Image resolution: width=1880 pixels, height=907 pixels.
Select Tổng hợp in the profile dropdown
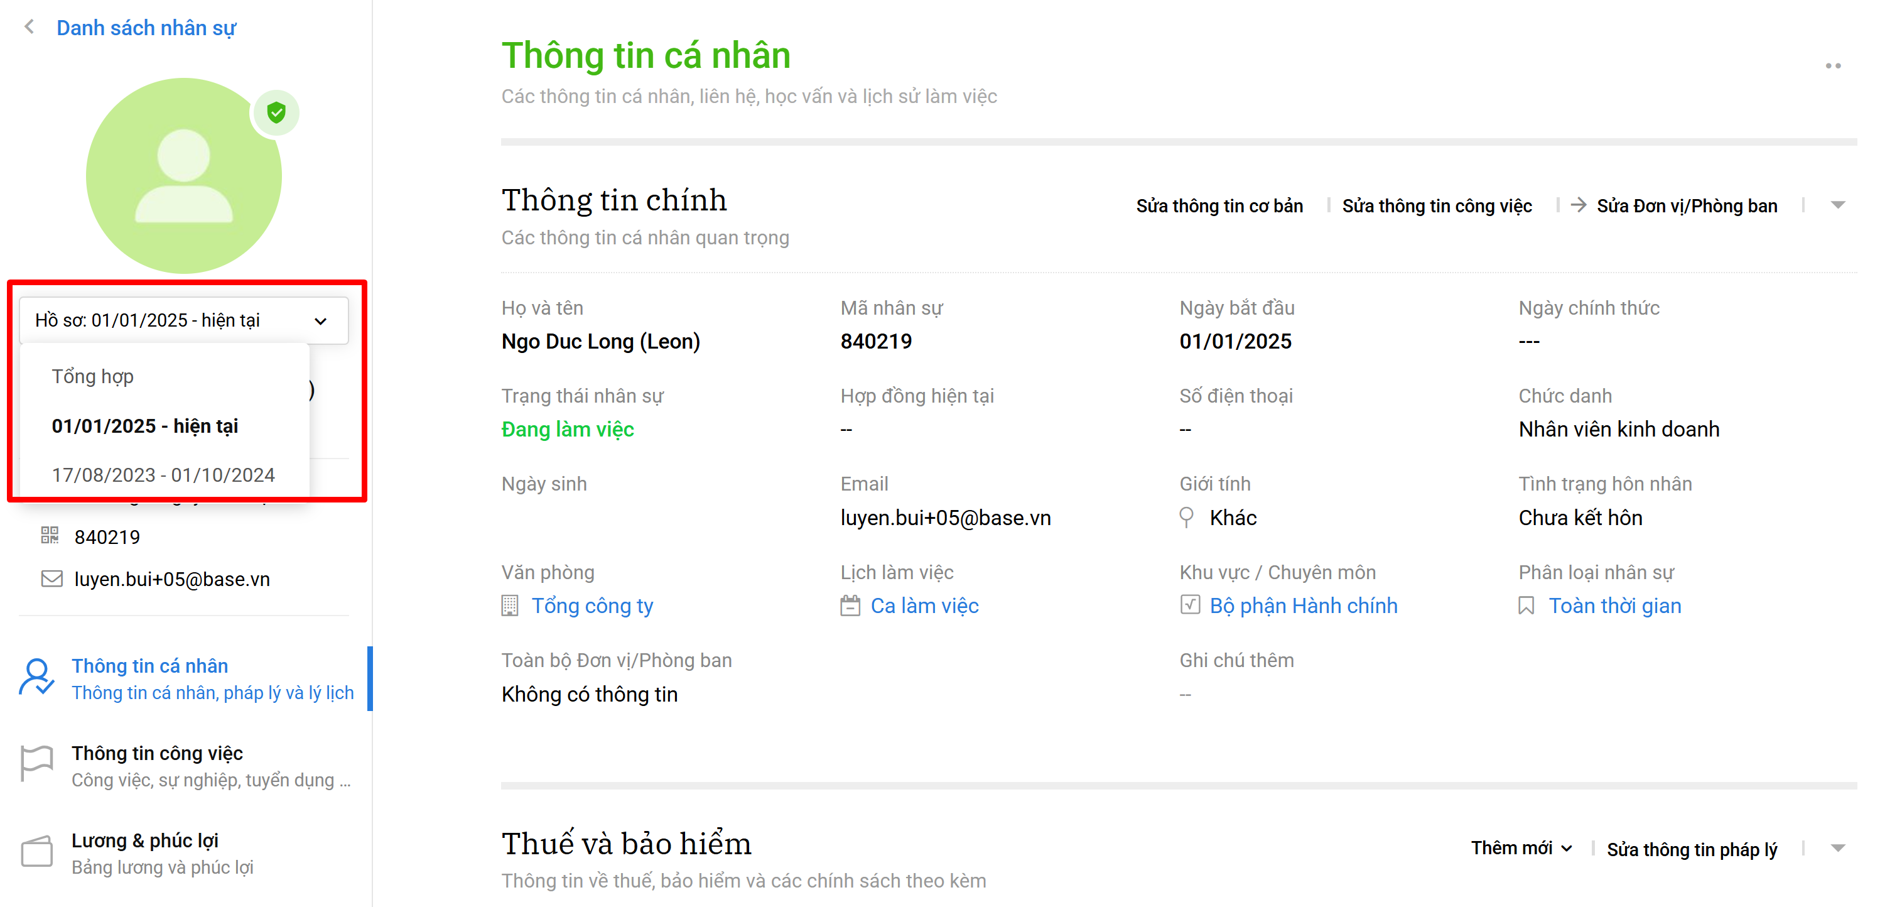(x=93, y=376)
